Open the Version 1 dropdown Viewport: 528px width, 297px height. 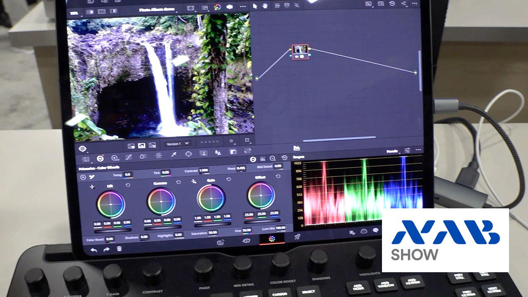click(x=177, y=144)
